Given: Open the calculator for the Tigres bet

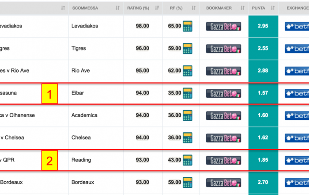Looking at the screenshot, I should click(x=188, y=49).
